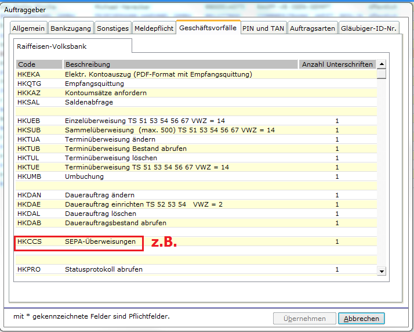The width and height of the screenshot is (414, 332).
Task: Click the HKDAE code cell
Action: point(29,204)
